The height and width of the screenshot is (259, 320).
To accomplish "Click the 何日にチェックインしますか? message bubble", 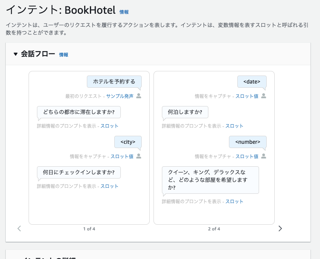I will [79, 172].
